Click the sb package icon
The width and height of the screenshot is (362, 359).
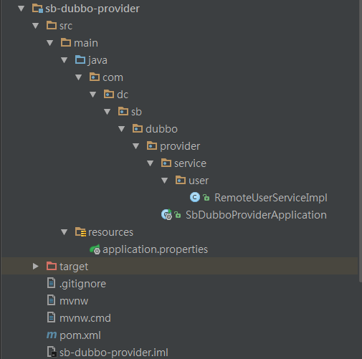point(123,111)
